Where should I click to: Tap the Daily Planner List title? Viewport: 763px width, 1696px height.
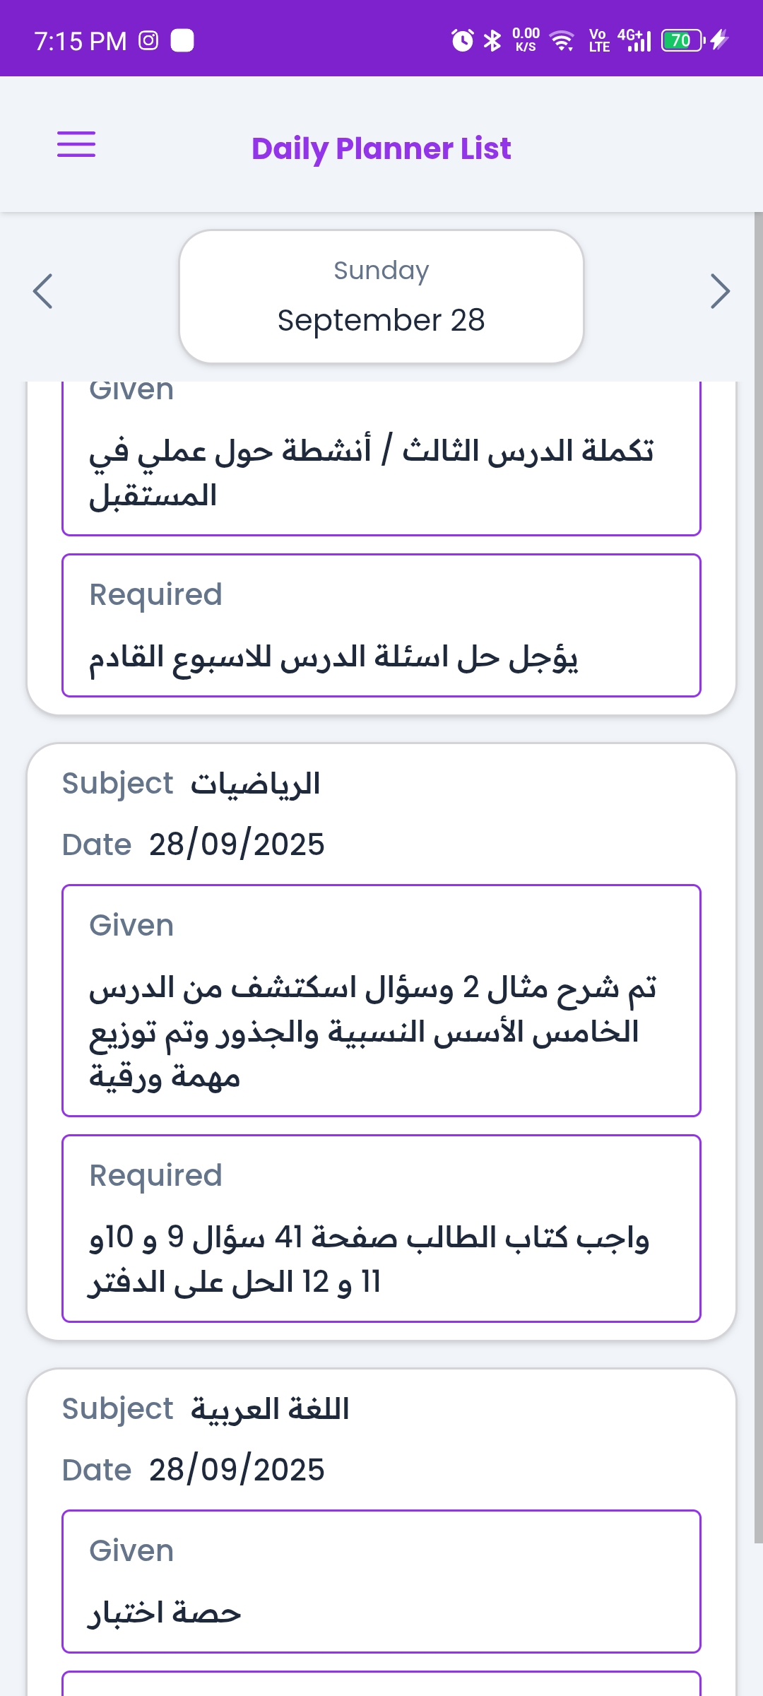pyautogui.click(x=381, y=148)
